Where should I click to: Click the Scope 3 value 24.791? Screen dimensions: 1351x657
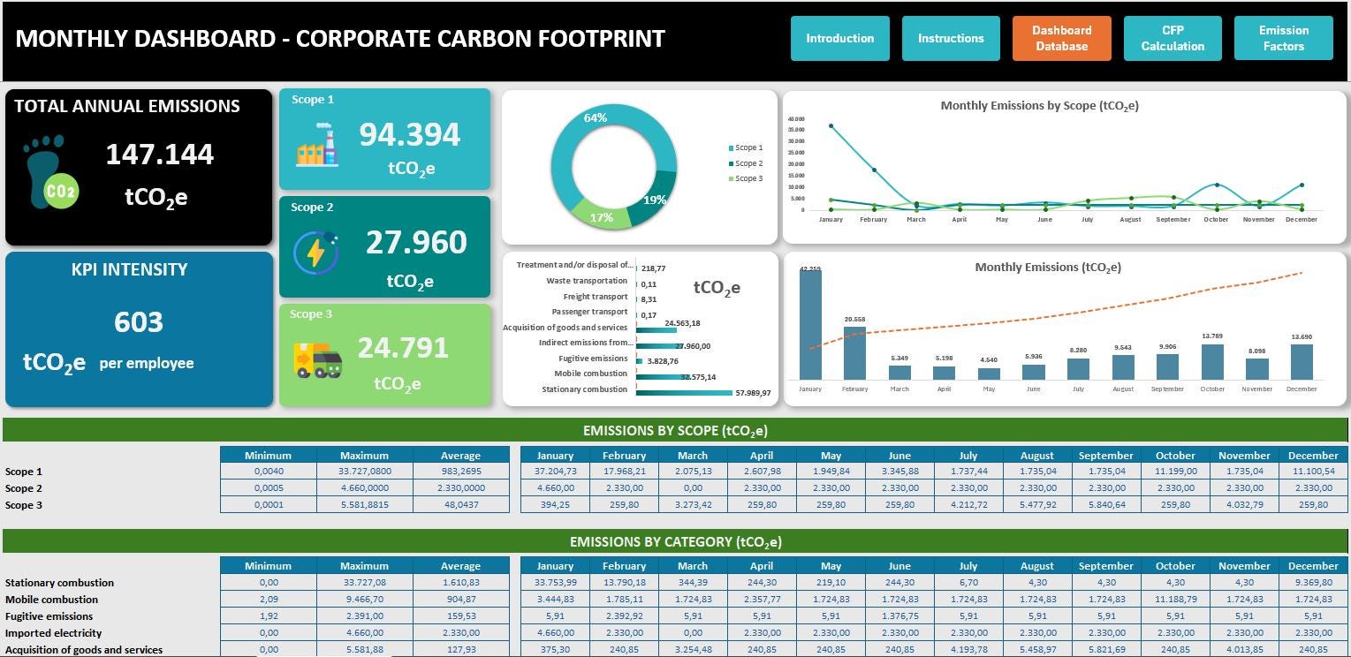click(403, 348)
